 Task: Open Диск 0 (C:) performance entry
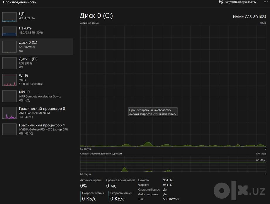(x=37, y=47)
